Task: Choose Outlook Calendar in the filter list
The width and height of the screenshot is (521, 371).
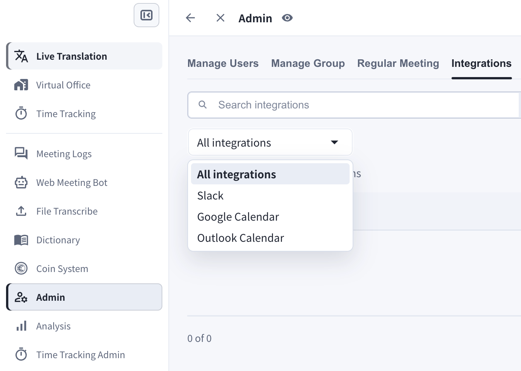Action: point(270,238)
